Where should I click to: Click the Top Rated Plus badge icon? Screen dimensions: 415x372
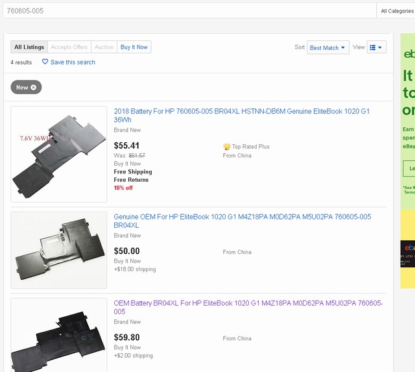click(227, 147)
